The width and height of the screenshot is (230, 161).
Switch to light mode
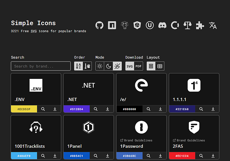point(100,66)
